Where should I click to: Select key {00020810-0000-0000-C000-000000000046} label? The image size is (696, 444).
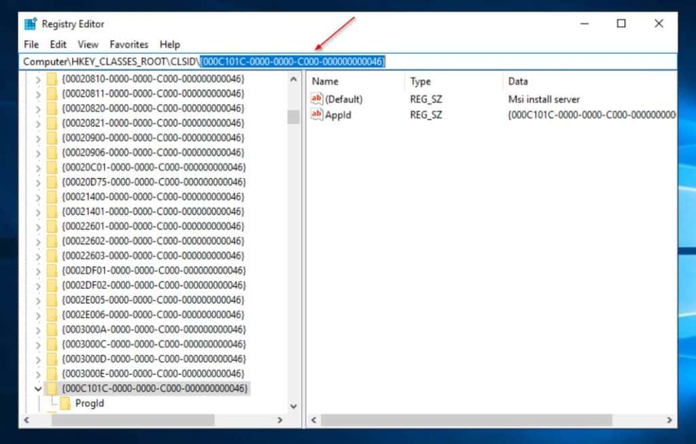tap(153, 79)
